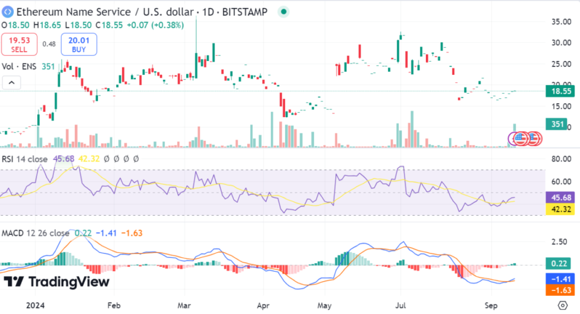Image resolution: width=580 pixels, height=314 pixels.
Task: Click the Sep date axis label
Action: pyautogui.click(x=491, y=306)
